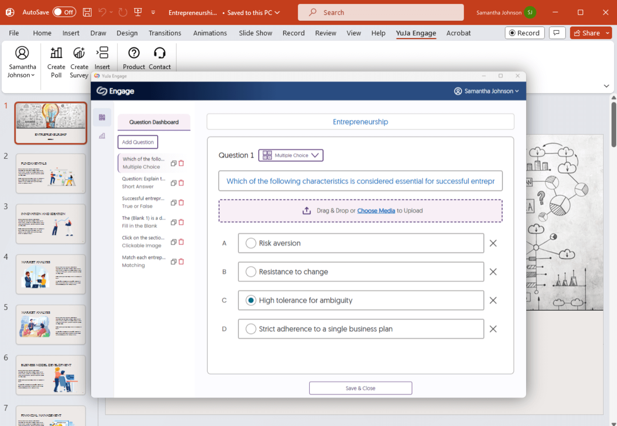Open the analytics panel in the Engage sidebar
This screenshot has height=426, width=617.
(x=102, y=136)
